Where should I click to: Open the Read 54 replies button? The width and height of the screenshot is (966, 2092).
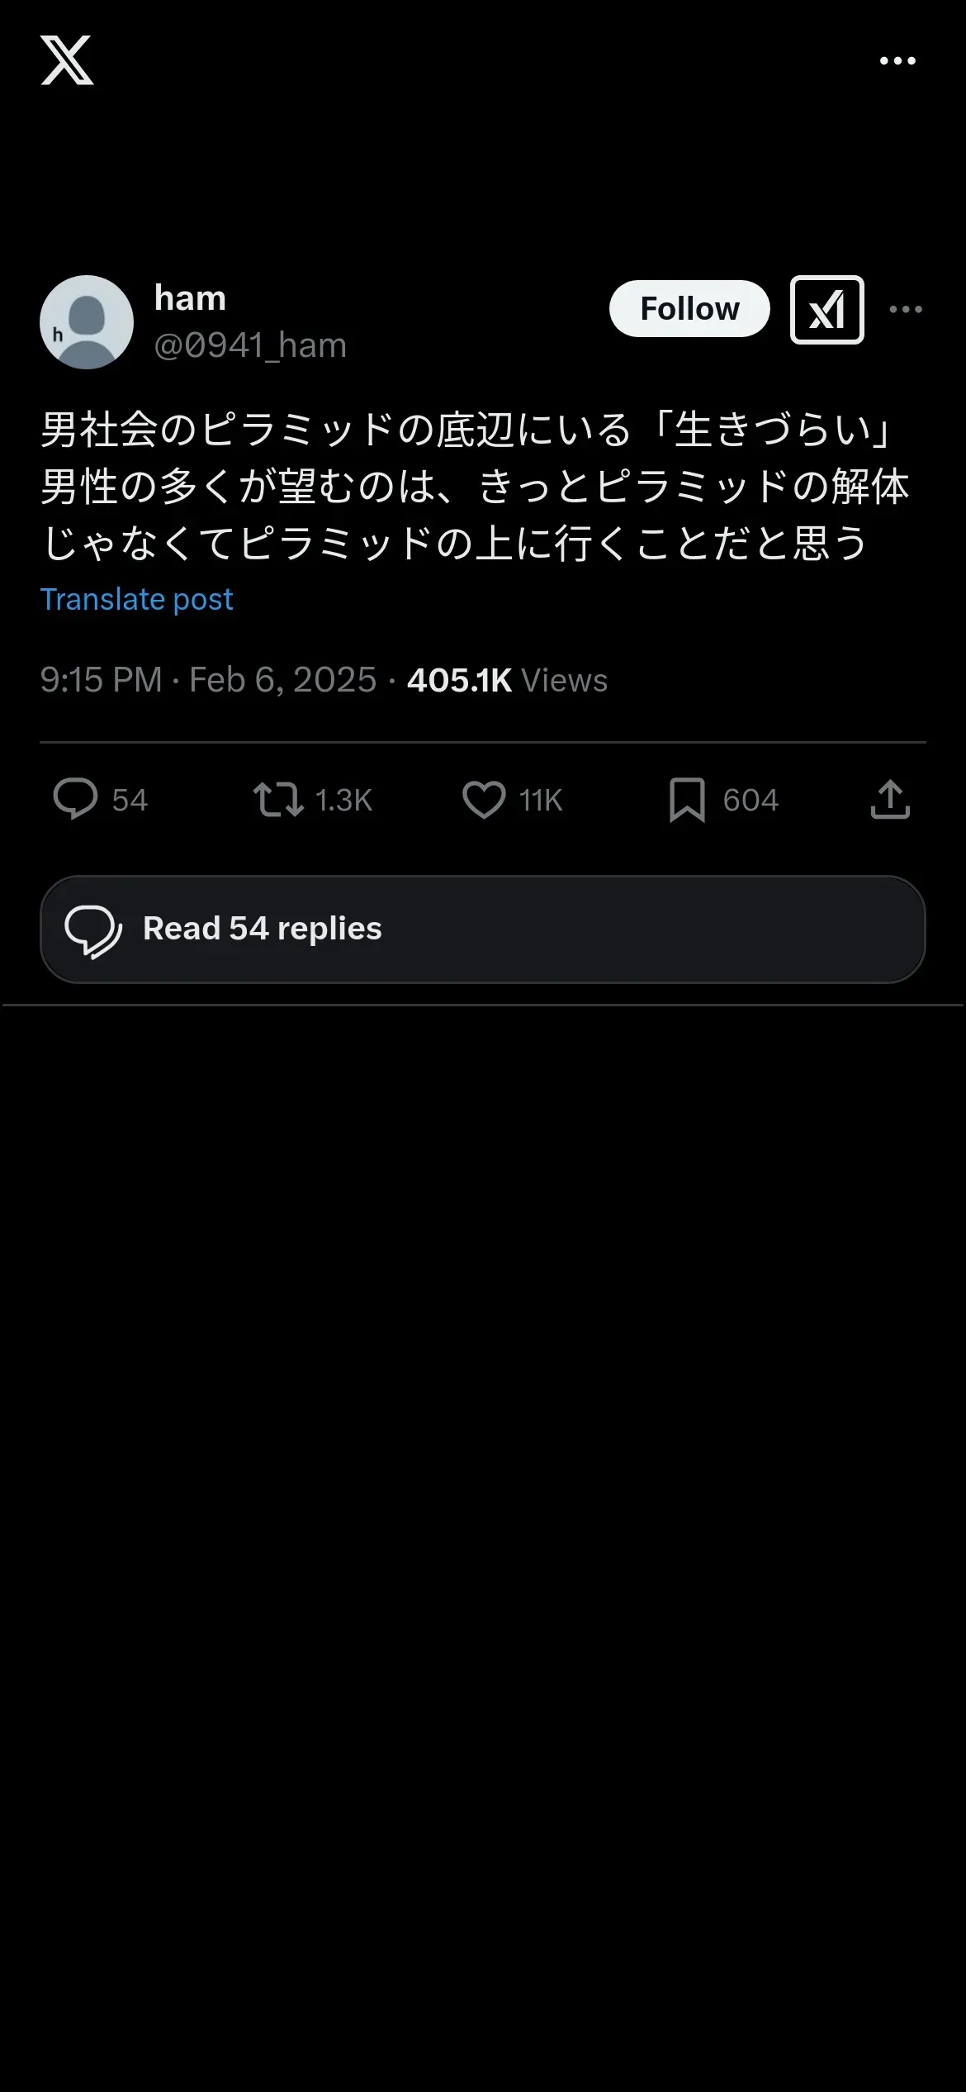coord(483,930)
